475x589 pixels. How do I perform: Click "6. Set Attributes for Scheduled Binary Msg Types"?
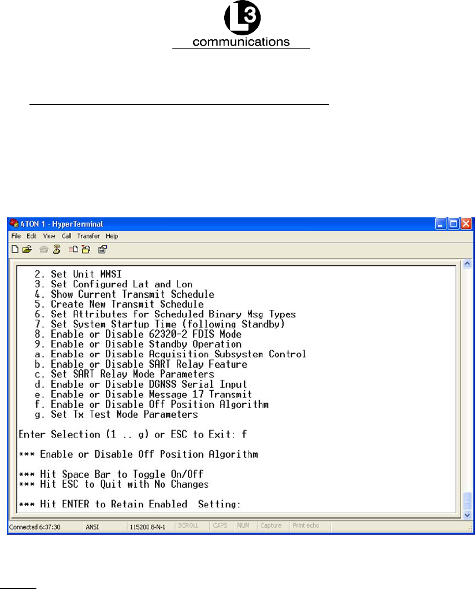165,314
